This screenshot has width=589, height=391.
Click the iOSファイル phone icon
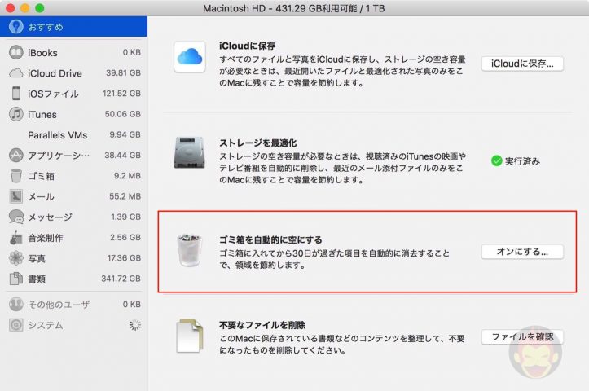(x=15, y=93)
